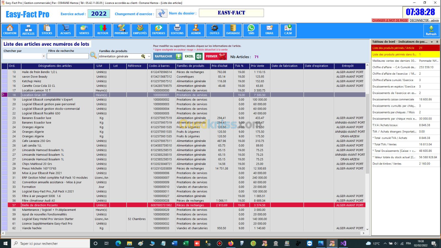Export the list with the EXCEL button
The width and height of the screenshot is (441, 248).
coord(193,56)
